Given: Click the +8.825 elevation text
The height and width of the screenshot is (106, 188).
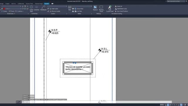Looking at the screenshot, I should click(x=55, y=33).
